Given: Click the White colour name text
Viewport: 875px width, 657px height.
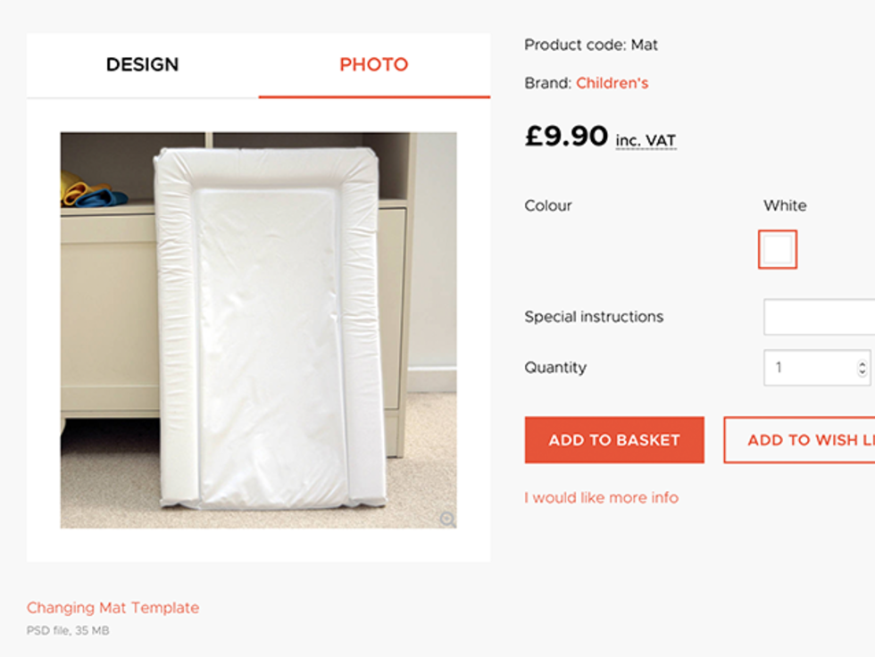Looking at the screenshot, I should 785,205.
